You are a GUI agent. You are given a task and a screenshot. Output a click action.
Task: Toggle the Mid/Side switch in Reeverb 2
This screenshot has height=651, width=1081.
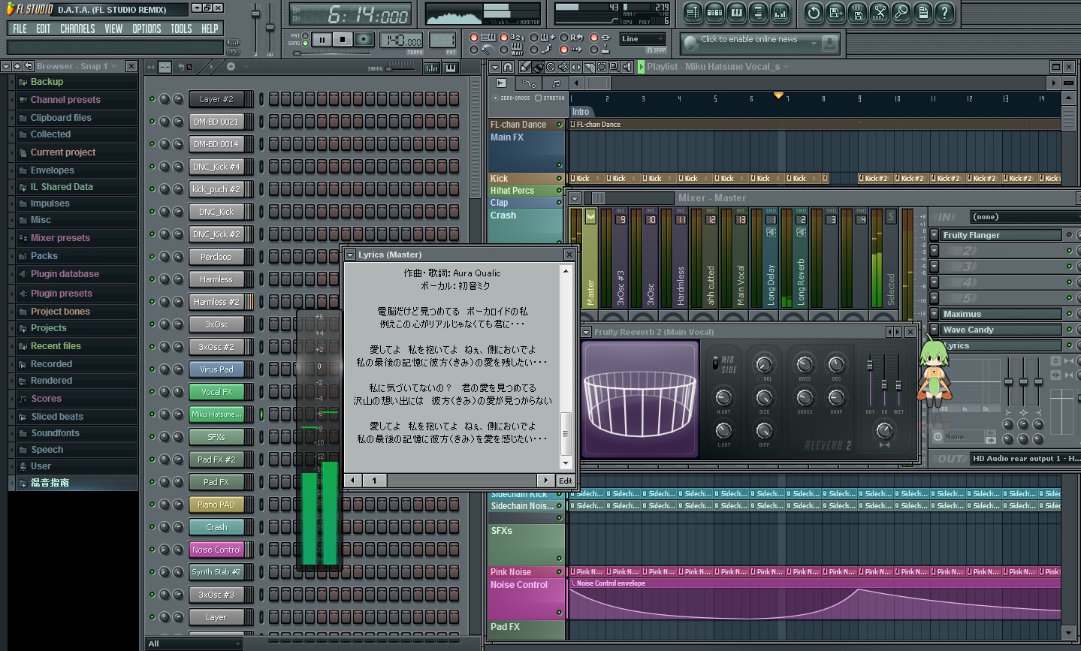716,363
